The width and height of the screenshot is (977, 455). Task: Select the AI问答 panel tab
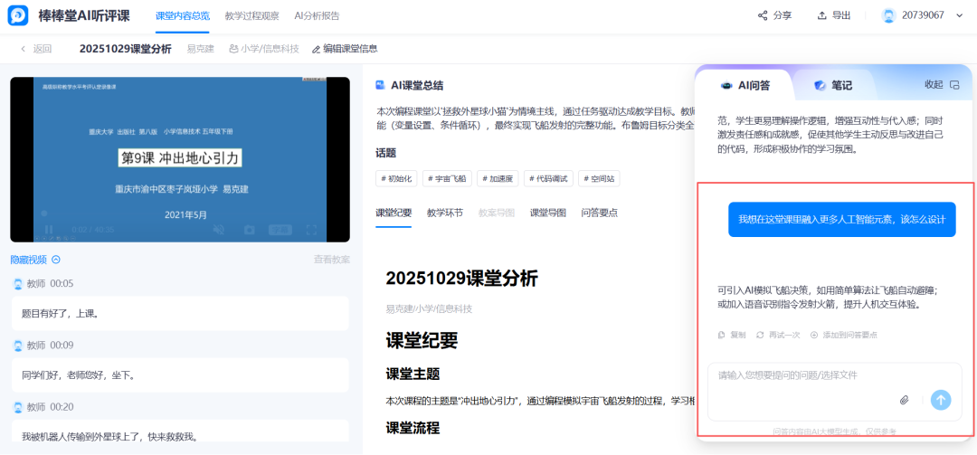tap(745, 85)
